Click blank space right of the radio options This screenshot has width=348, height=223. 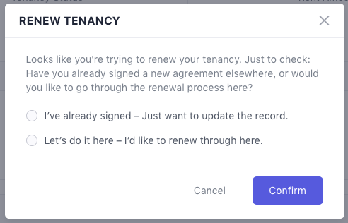click(315, 129)
